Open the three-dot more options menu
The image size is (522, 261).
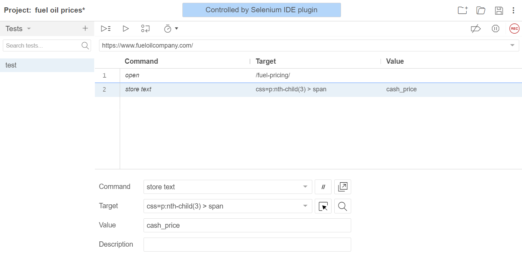(513, 10)
